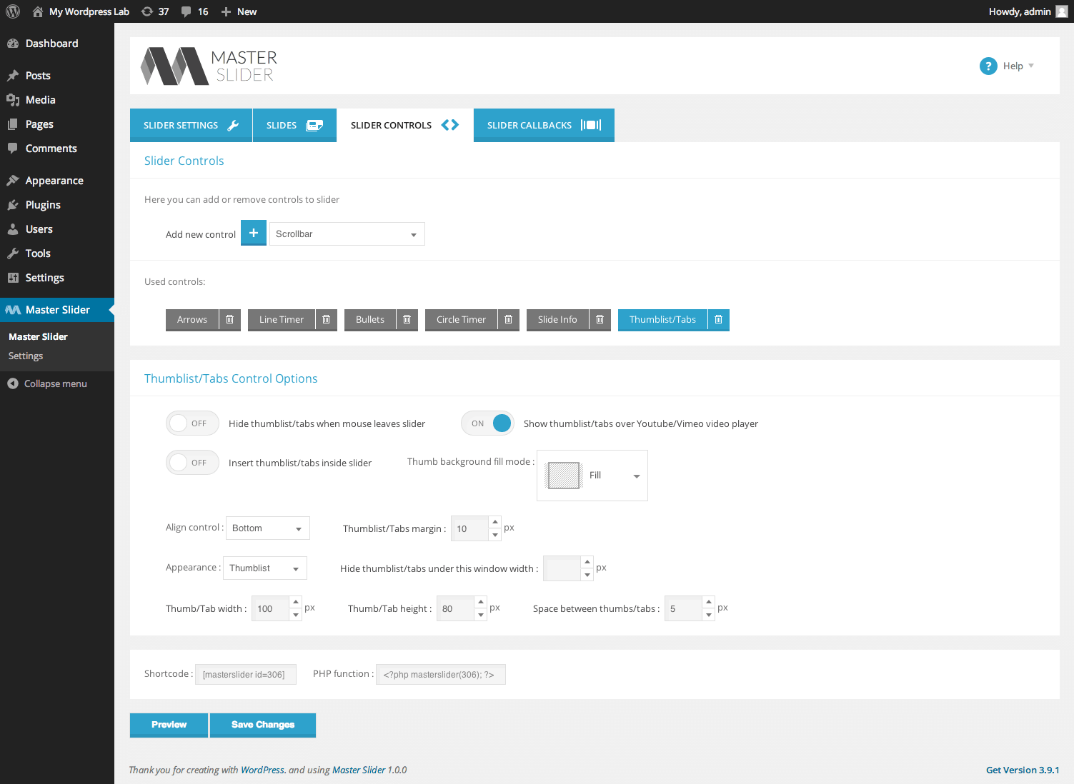Open the Scrollbar control type dropdown
Viewport: 1074px width, 784px height.
click(x=347, y=233)
